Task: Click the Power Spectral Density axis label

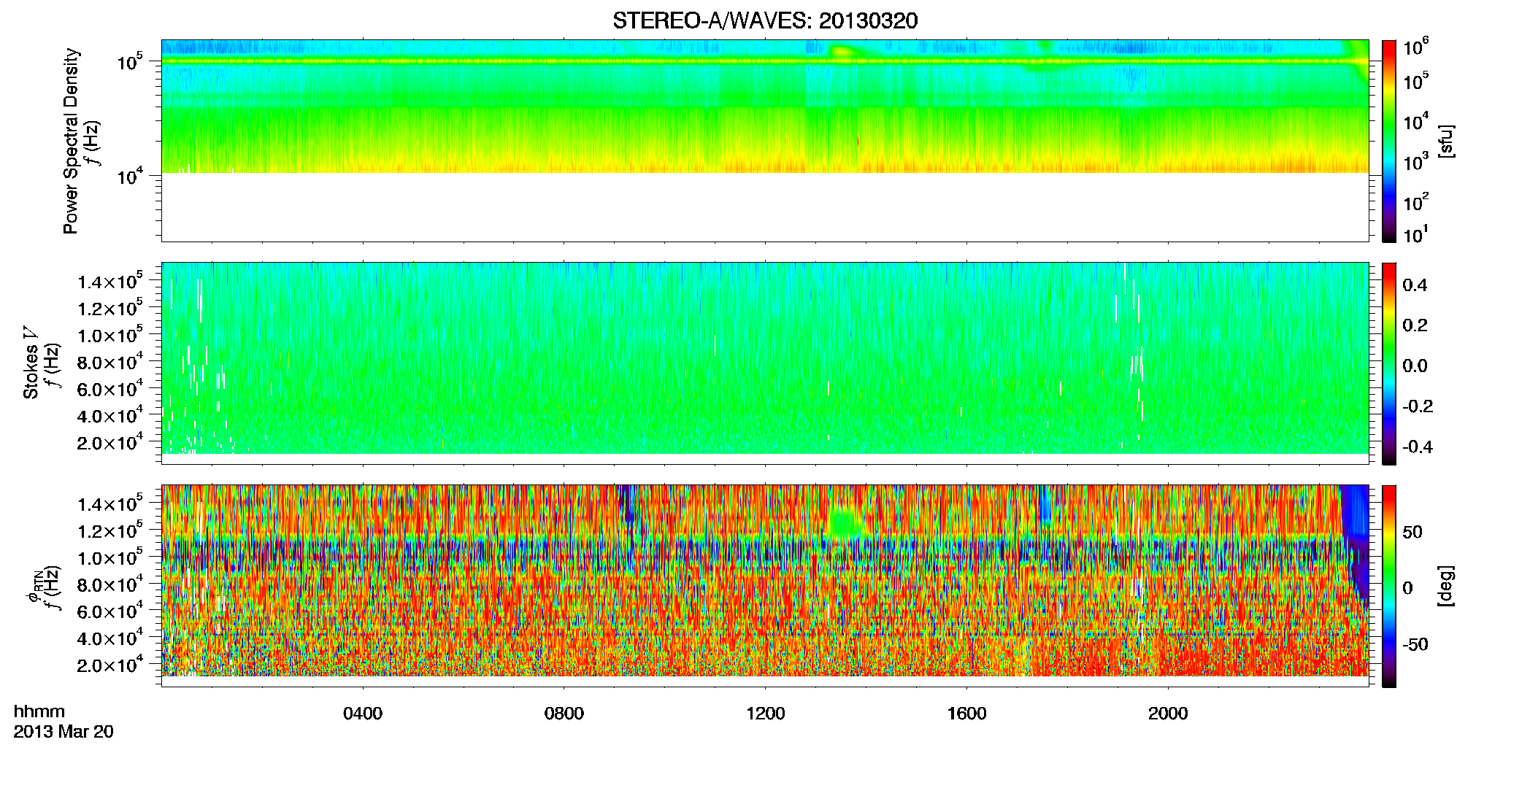Action: (71, 141)
